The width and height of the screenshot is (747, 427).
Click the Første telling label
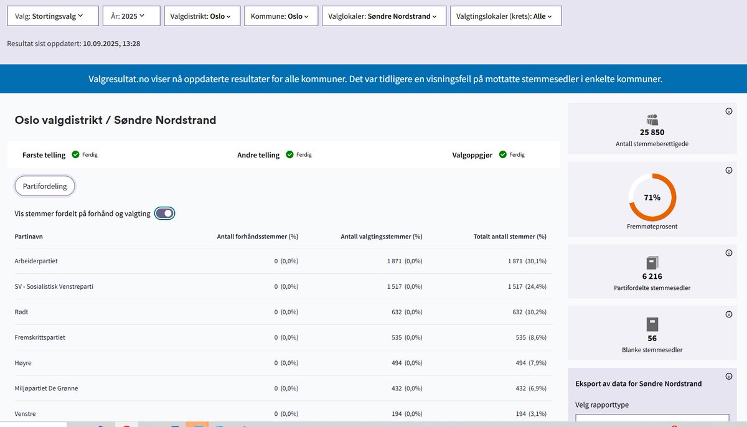(44, 154)
